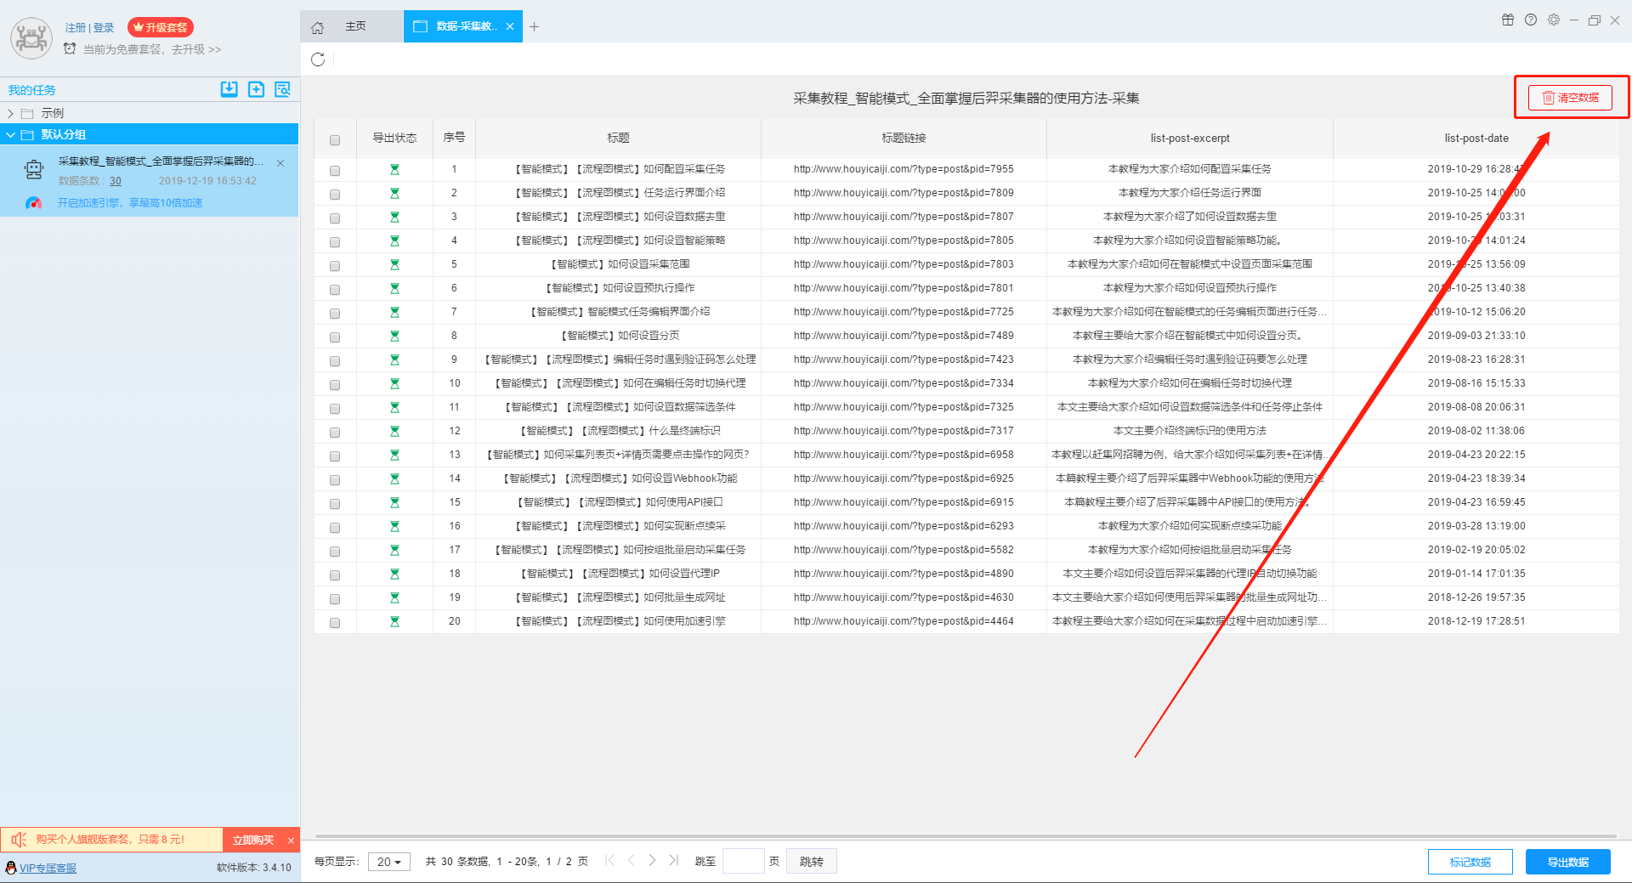Viewport: 1632px width, 883px height.
Task: Click the gift icon in title bar
Action: (1508, 20)
